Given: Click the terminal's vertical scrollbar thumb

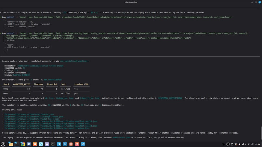Looking at the screenshot, I should pos(261,133).
